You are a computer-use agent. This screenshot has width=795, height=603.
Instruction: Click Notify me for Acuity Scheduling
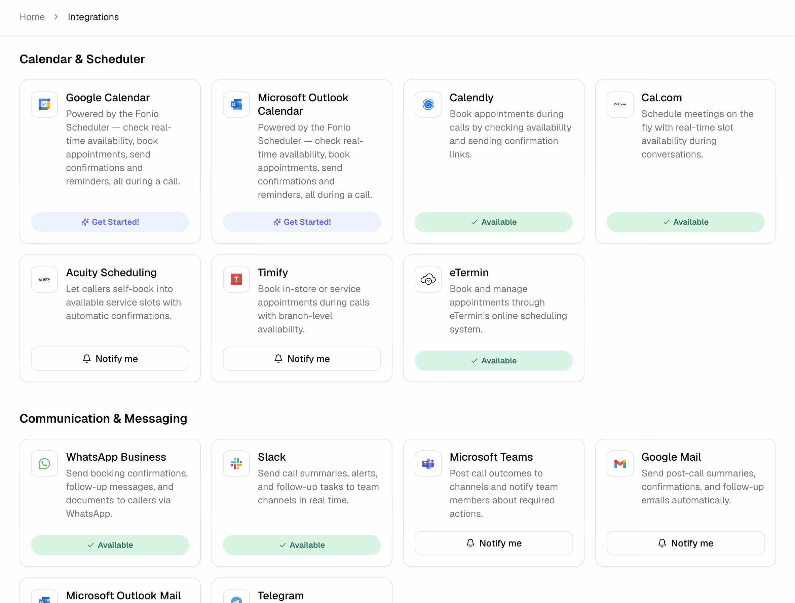point(110,358)
